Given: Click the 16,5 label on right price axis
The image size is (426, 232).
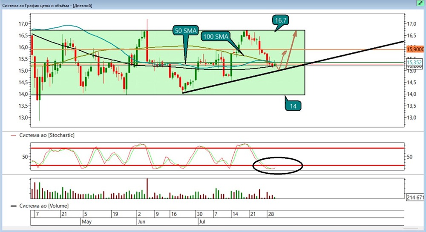Looking at the screenshot, I should (412, 36).
